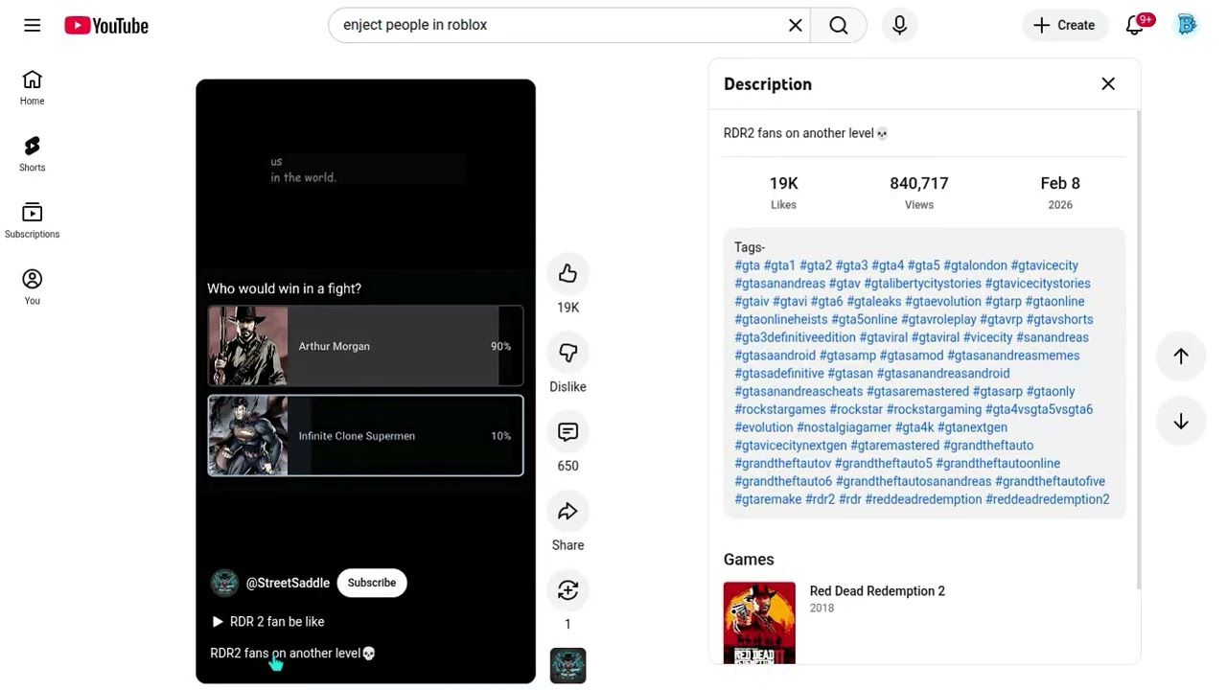Open the #nostalgiagamer hashtag
1227x690 pixels.
click(x=844, y=427)
